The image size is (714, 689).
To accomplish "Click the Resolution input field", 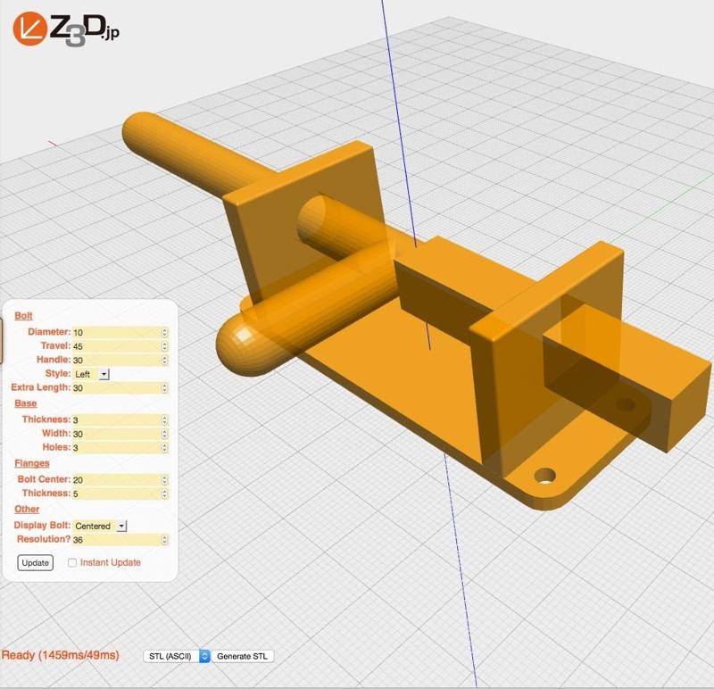I will coord(120,540).
